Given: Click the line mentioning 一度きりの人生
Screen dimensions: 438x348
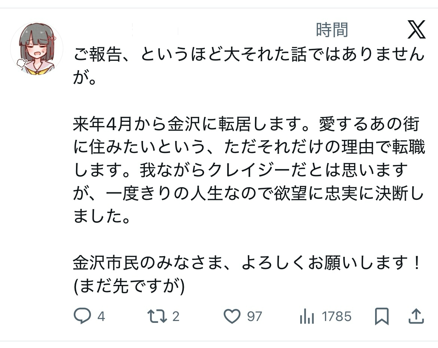Looking at the screenshot, I should click(x=249, y=194).
